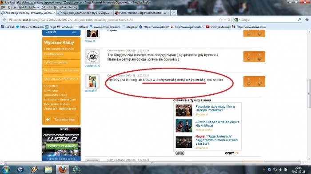Viewport: 311px width, 174px height.
Task: Click the Firefox back arrow button
Action: (x=4, y=20)
